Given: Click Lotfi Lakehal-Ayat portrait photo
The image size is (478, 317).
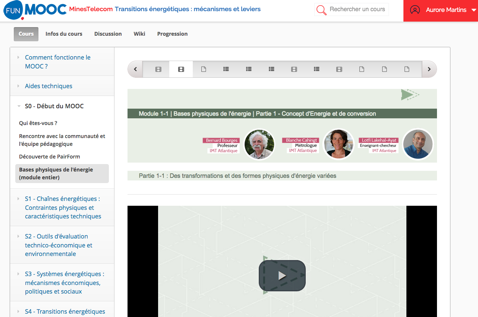Looking at the screenshot, I should click(x=418, y=144).
